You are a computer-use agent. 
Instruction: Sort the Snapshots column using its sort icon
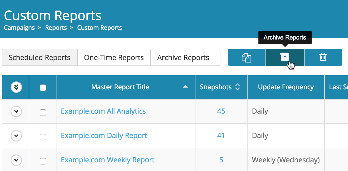point(237,87)
